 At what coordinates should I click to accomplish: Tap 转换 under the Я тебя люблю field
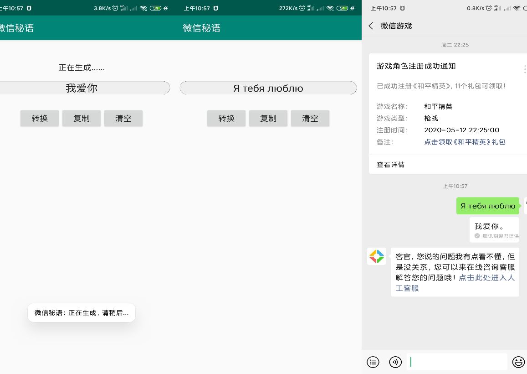(x=226, y=118)
